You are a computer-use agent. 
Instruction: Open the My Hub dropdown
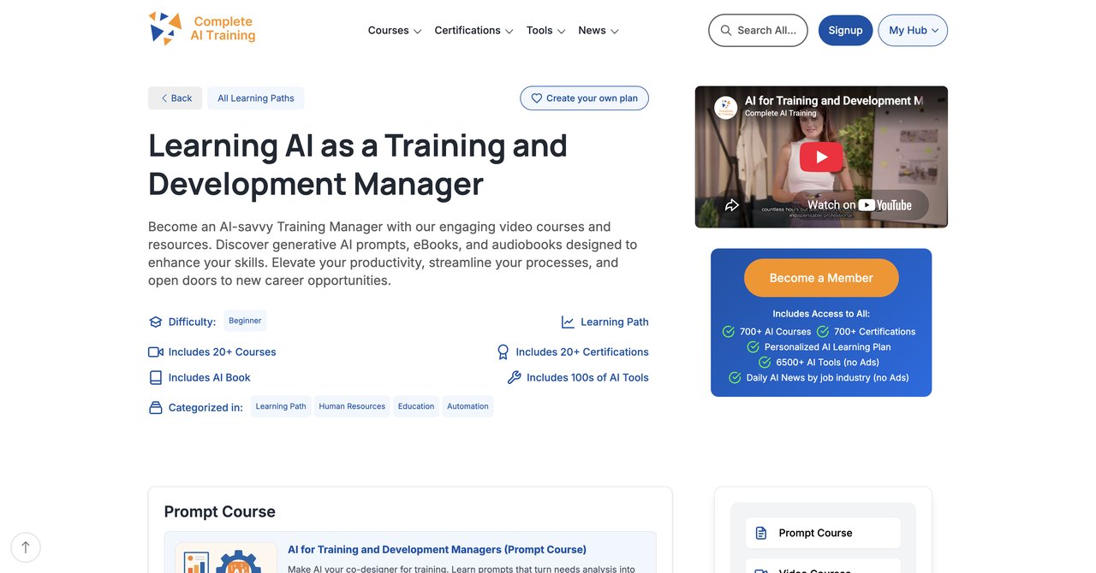click(913, 30)
